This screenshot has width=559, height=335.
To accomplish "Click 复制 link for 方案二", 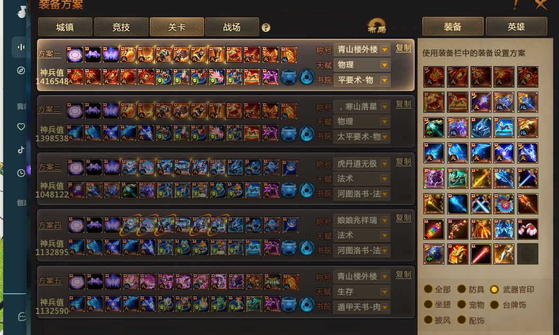I will click(x=404, y=104).
